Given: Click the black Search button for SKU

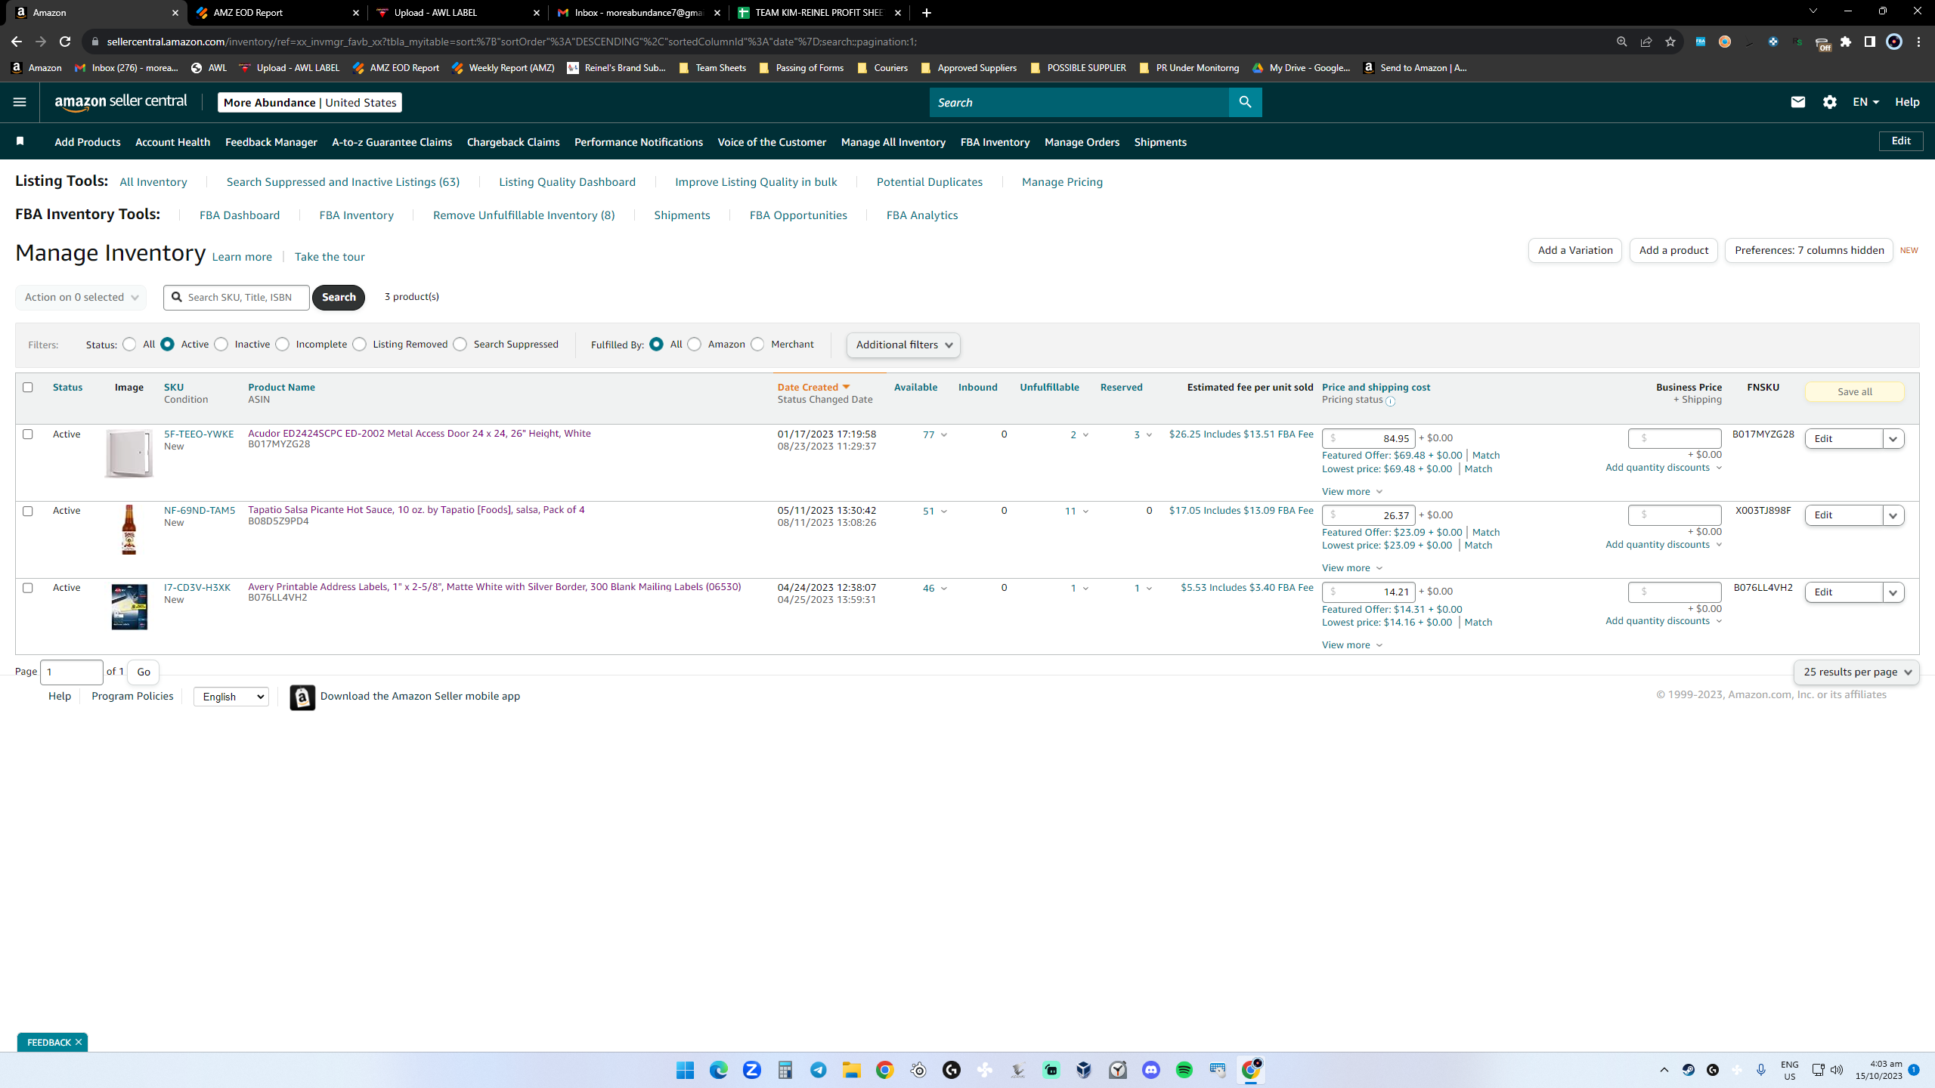Looking at the screenshot, I should coord(339,297).
